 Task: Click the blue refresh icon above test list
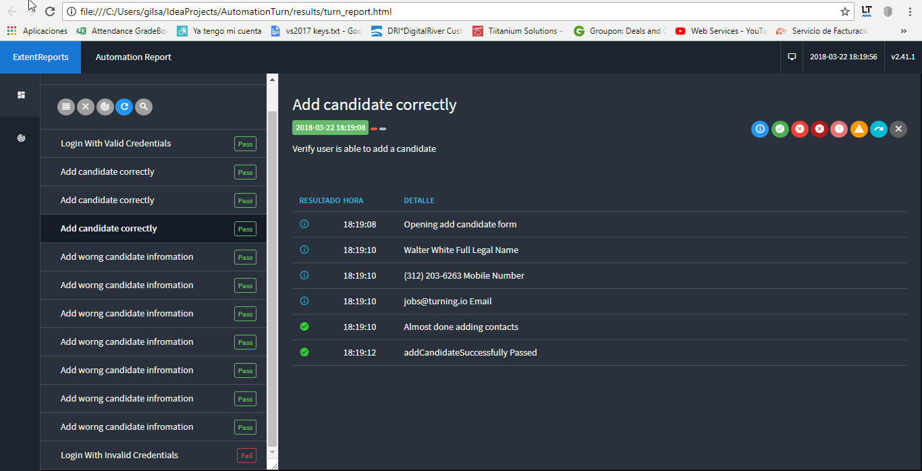[124, 107]
